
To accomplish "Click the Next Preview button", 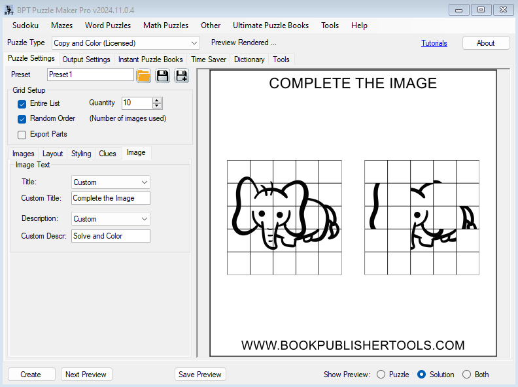I will point(86,375).
